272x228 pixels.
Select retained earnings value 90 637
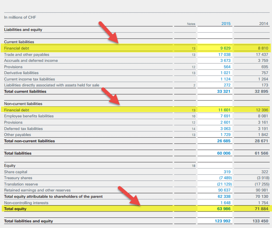click(224, 190)
